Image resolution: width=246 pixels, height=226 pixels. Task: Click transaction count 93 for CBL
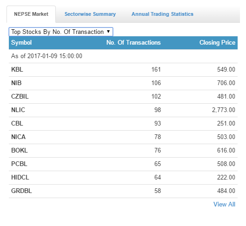[x=158, y=124]
